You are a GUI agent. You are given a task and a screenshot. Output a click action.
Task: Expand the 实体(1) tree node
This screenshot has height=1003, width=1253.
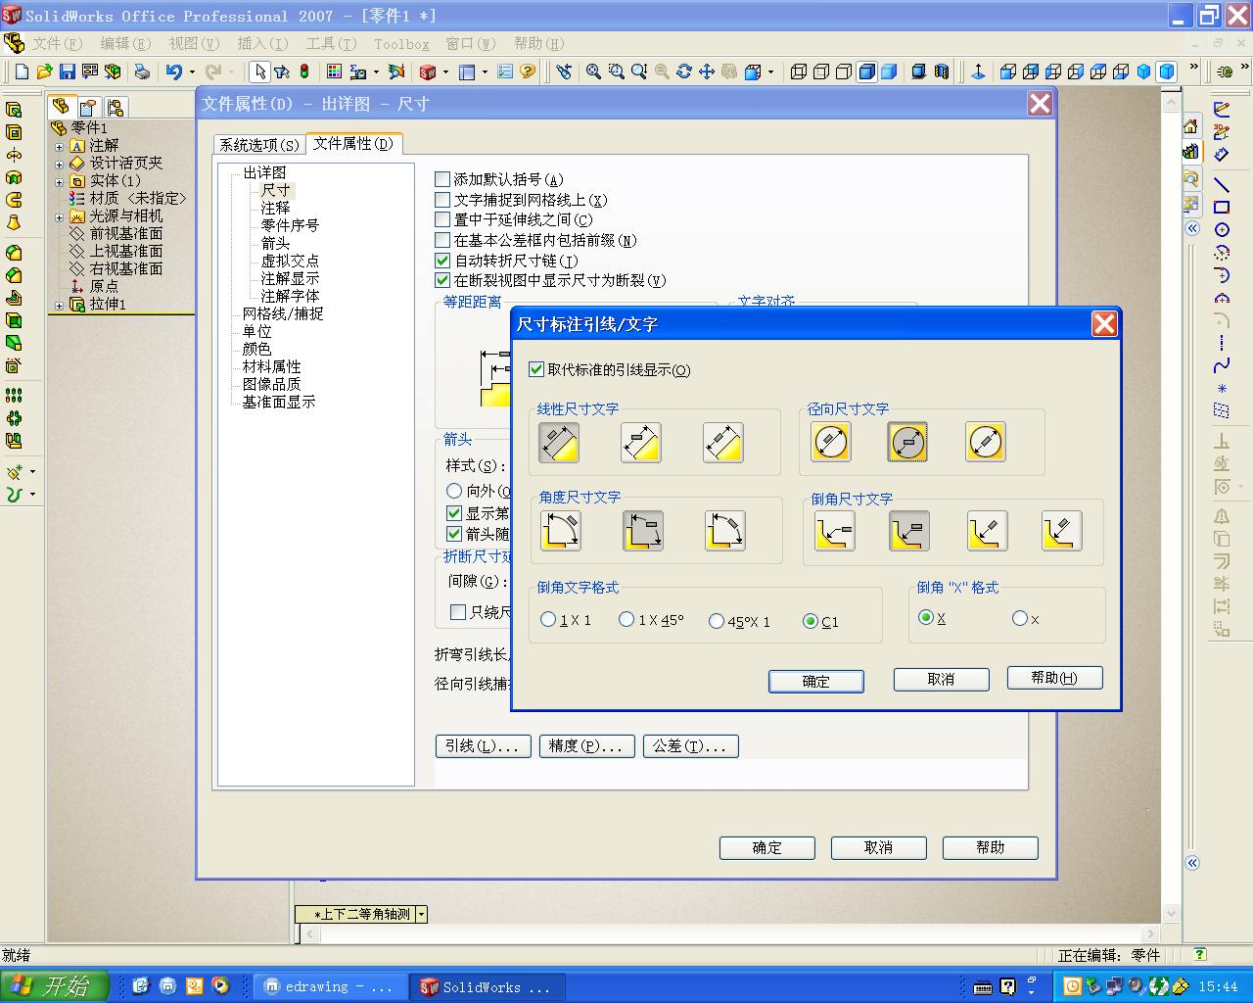click(x=60, y=181)
